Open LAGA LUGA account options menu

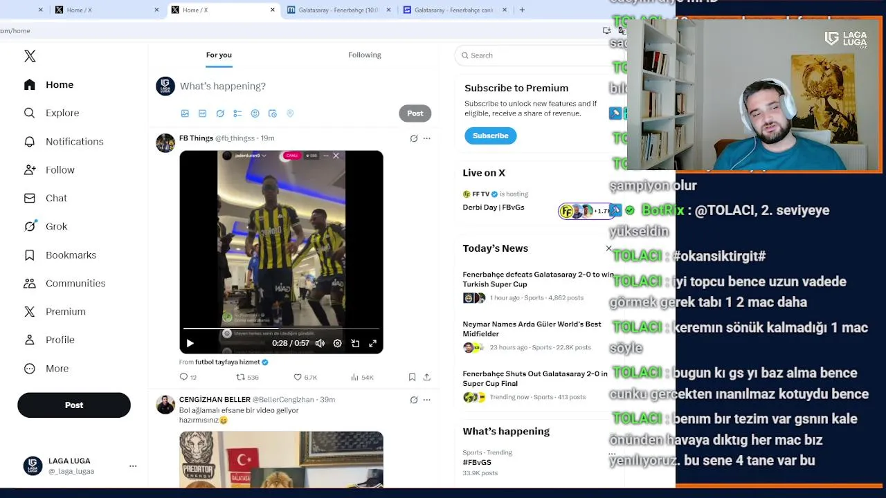[x=133, y=466]
